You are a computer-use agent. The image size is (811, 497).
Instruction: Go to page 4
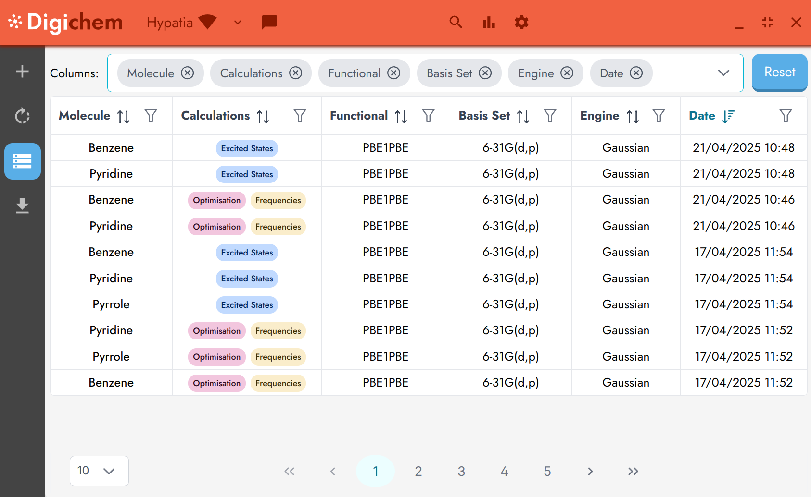click(504, 471)
